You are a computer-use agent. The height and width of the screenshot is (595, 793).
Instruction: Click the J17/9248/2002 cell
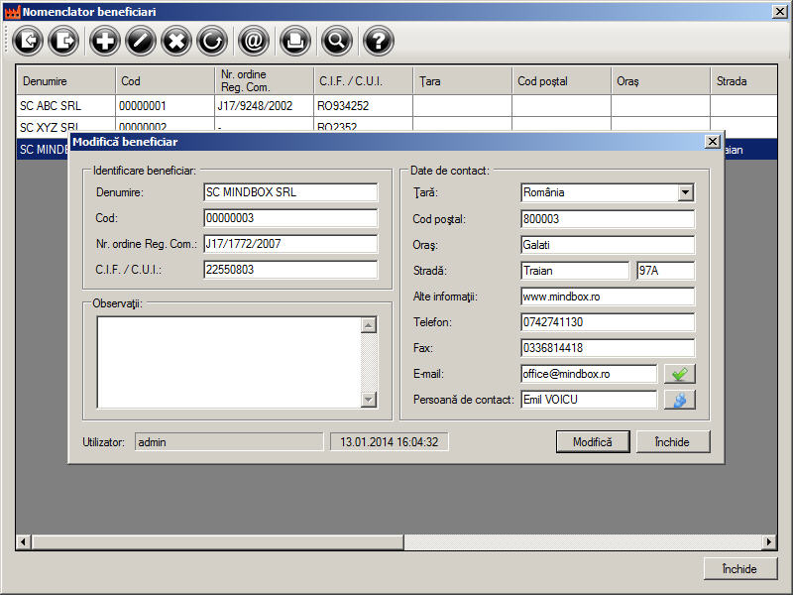coord(264,106)
